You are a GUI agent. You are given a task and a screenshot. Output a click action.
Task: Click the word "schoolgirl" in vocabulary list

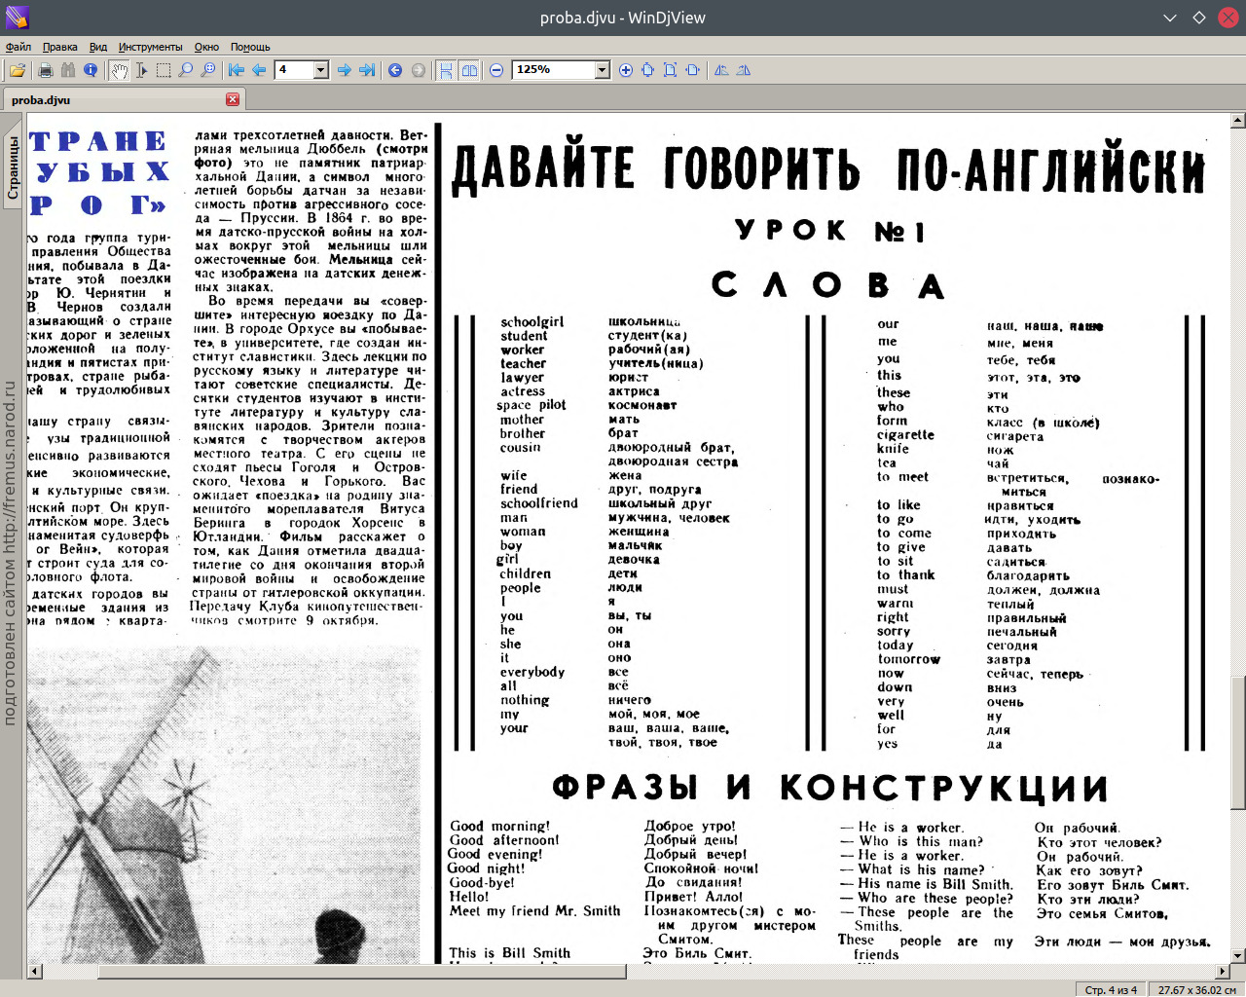532,322
